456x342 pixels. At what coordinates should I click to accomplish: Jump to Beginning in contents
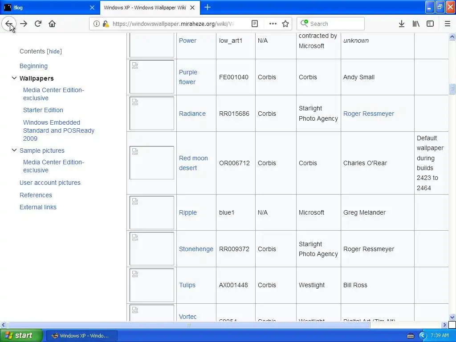point(33,66)
